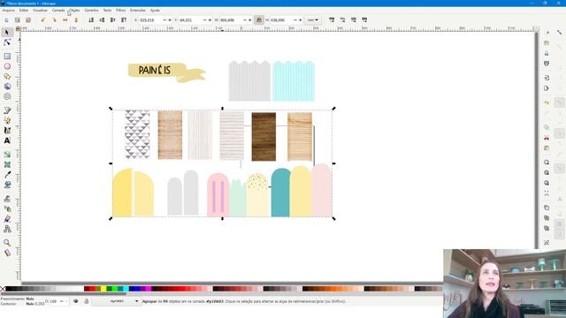Click the no-color X swatch

(3, 289)
